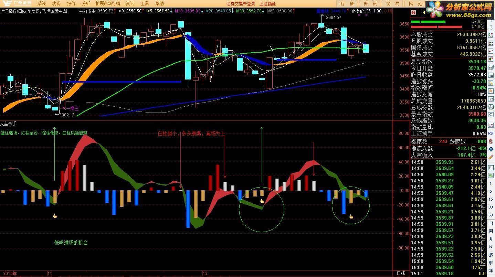The height and width of the screenshot is (277, 495).
Task: Select the 周 weekly period button
Action: point(491,231)
